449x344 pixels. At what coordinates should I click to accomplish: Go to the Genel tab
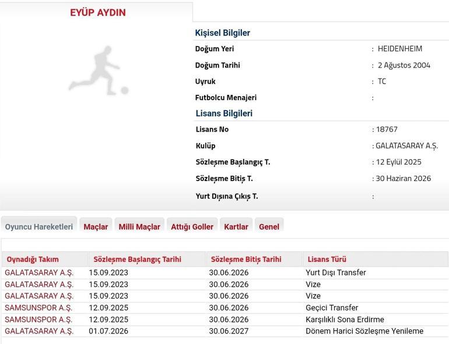point(269,226)
